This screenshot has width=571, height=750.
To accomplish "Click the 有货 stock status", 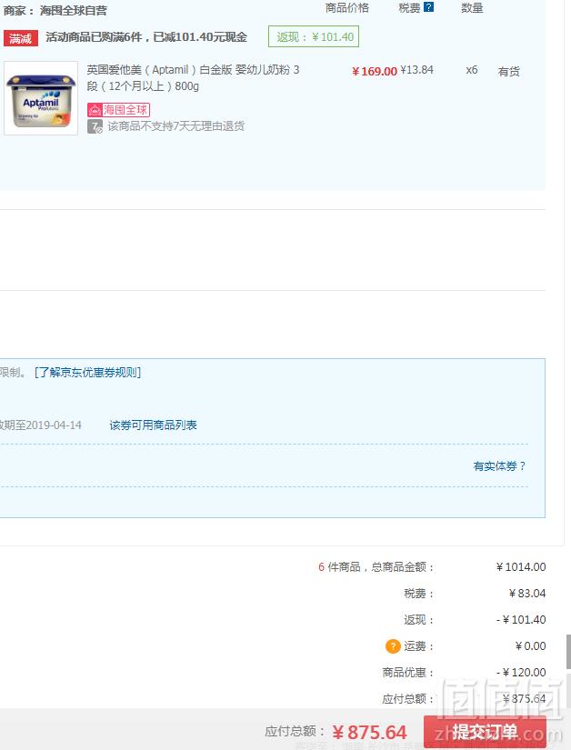I will pos(509,71).
